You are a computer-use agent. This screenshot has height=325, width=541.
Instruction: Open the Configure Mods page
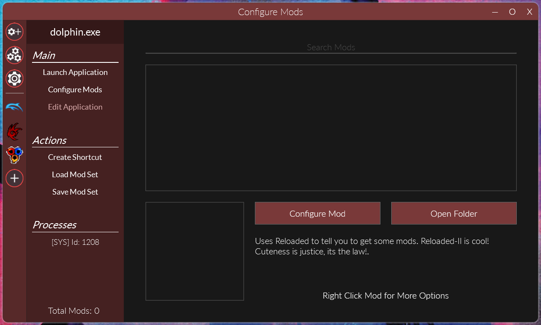pos(75,90)
